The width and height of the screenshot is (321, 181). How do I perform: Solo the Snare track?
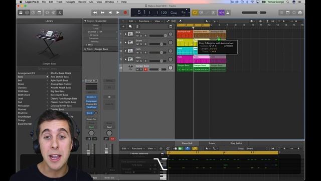point(141,44)
